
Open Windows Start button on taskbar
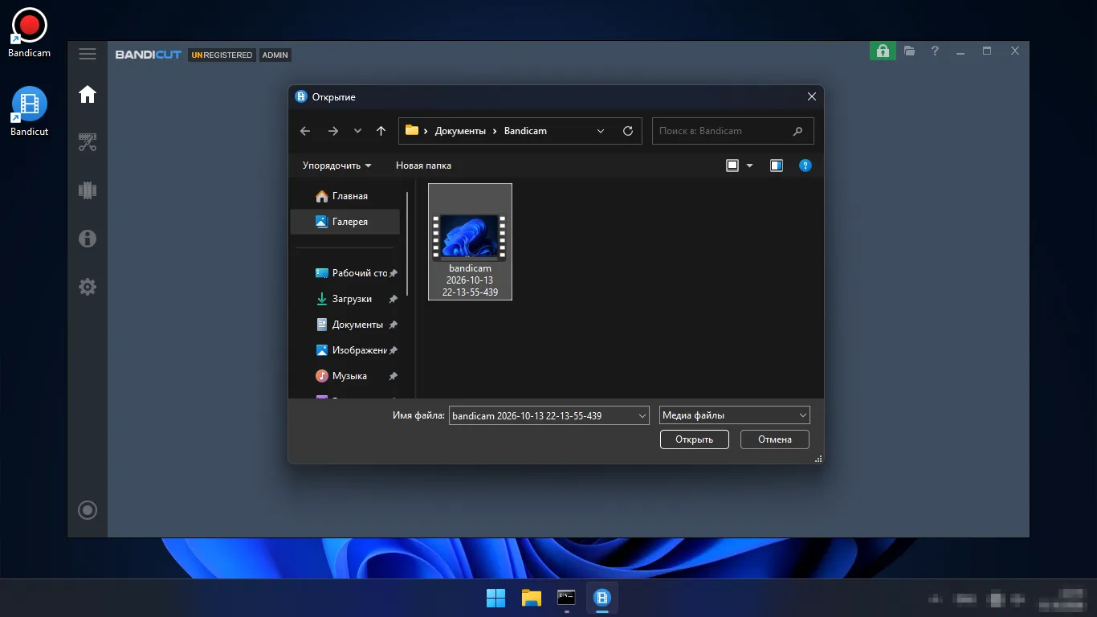[x=496, y=598]
